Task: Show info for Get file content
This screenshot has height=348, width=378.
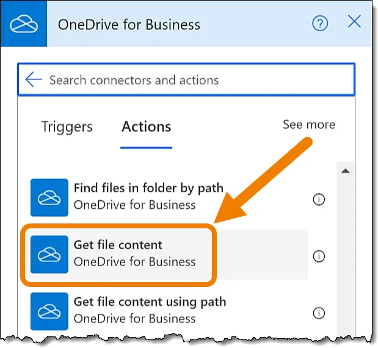Action: 318,256
